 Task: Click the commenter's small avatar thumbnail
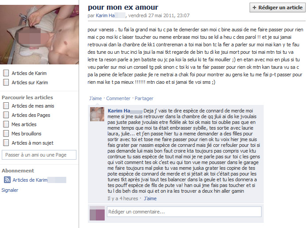click(x=97, y=114)
